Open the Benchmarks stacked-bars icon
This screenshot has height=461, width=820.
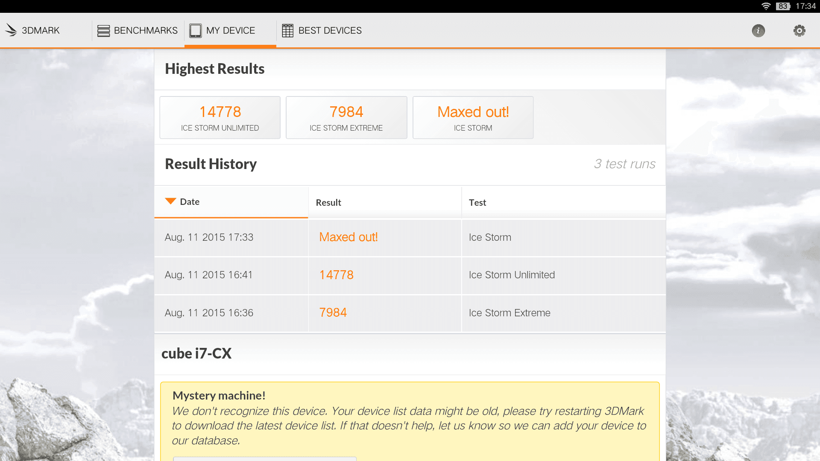coord(103,31)
